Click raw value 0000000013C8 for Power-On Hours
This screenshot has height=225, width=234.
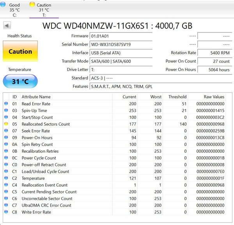pyautogui.click(x=210, y=138)
